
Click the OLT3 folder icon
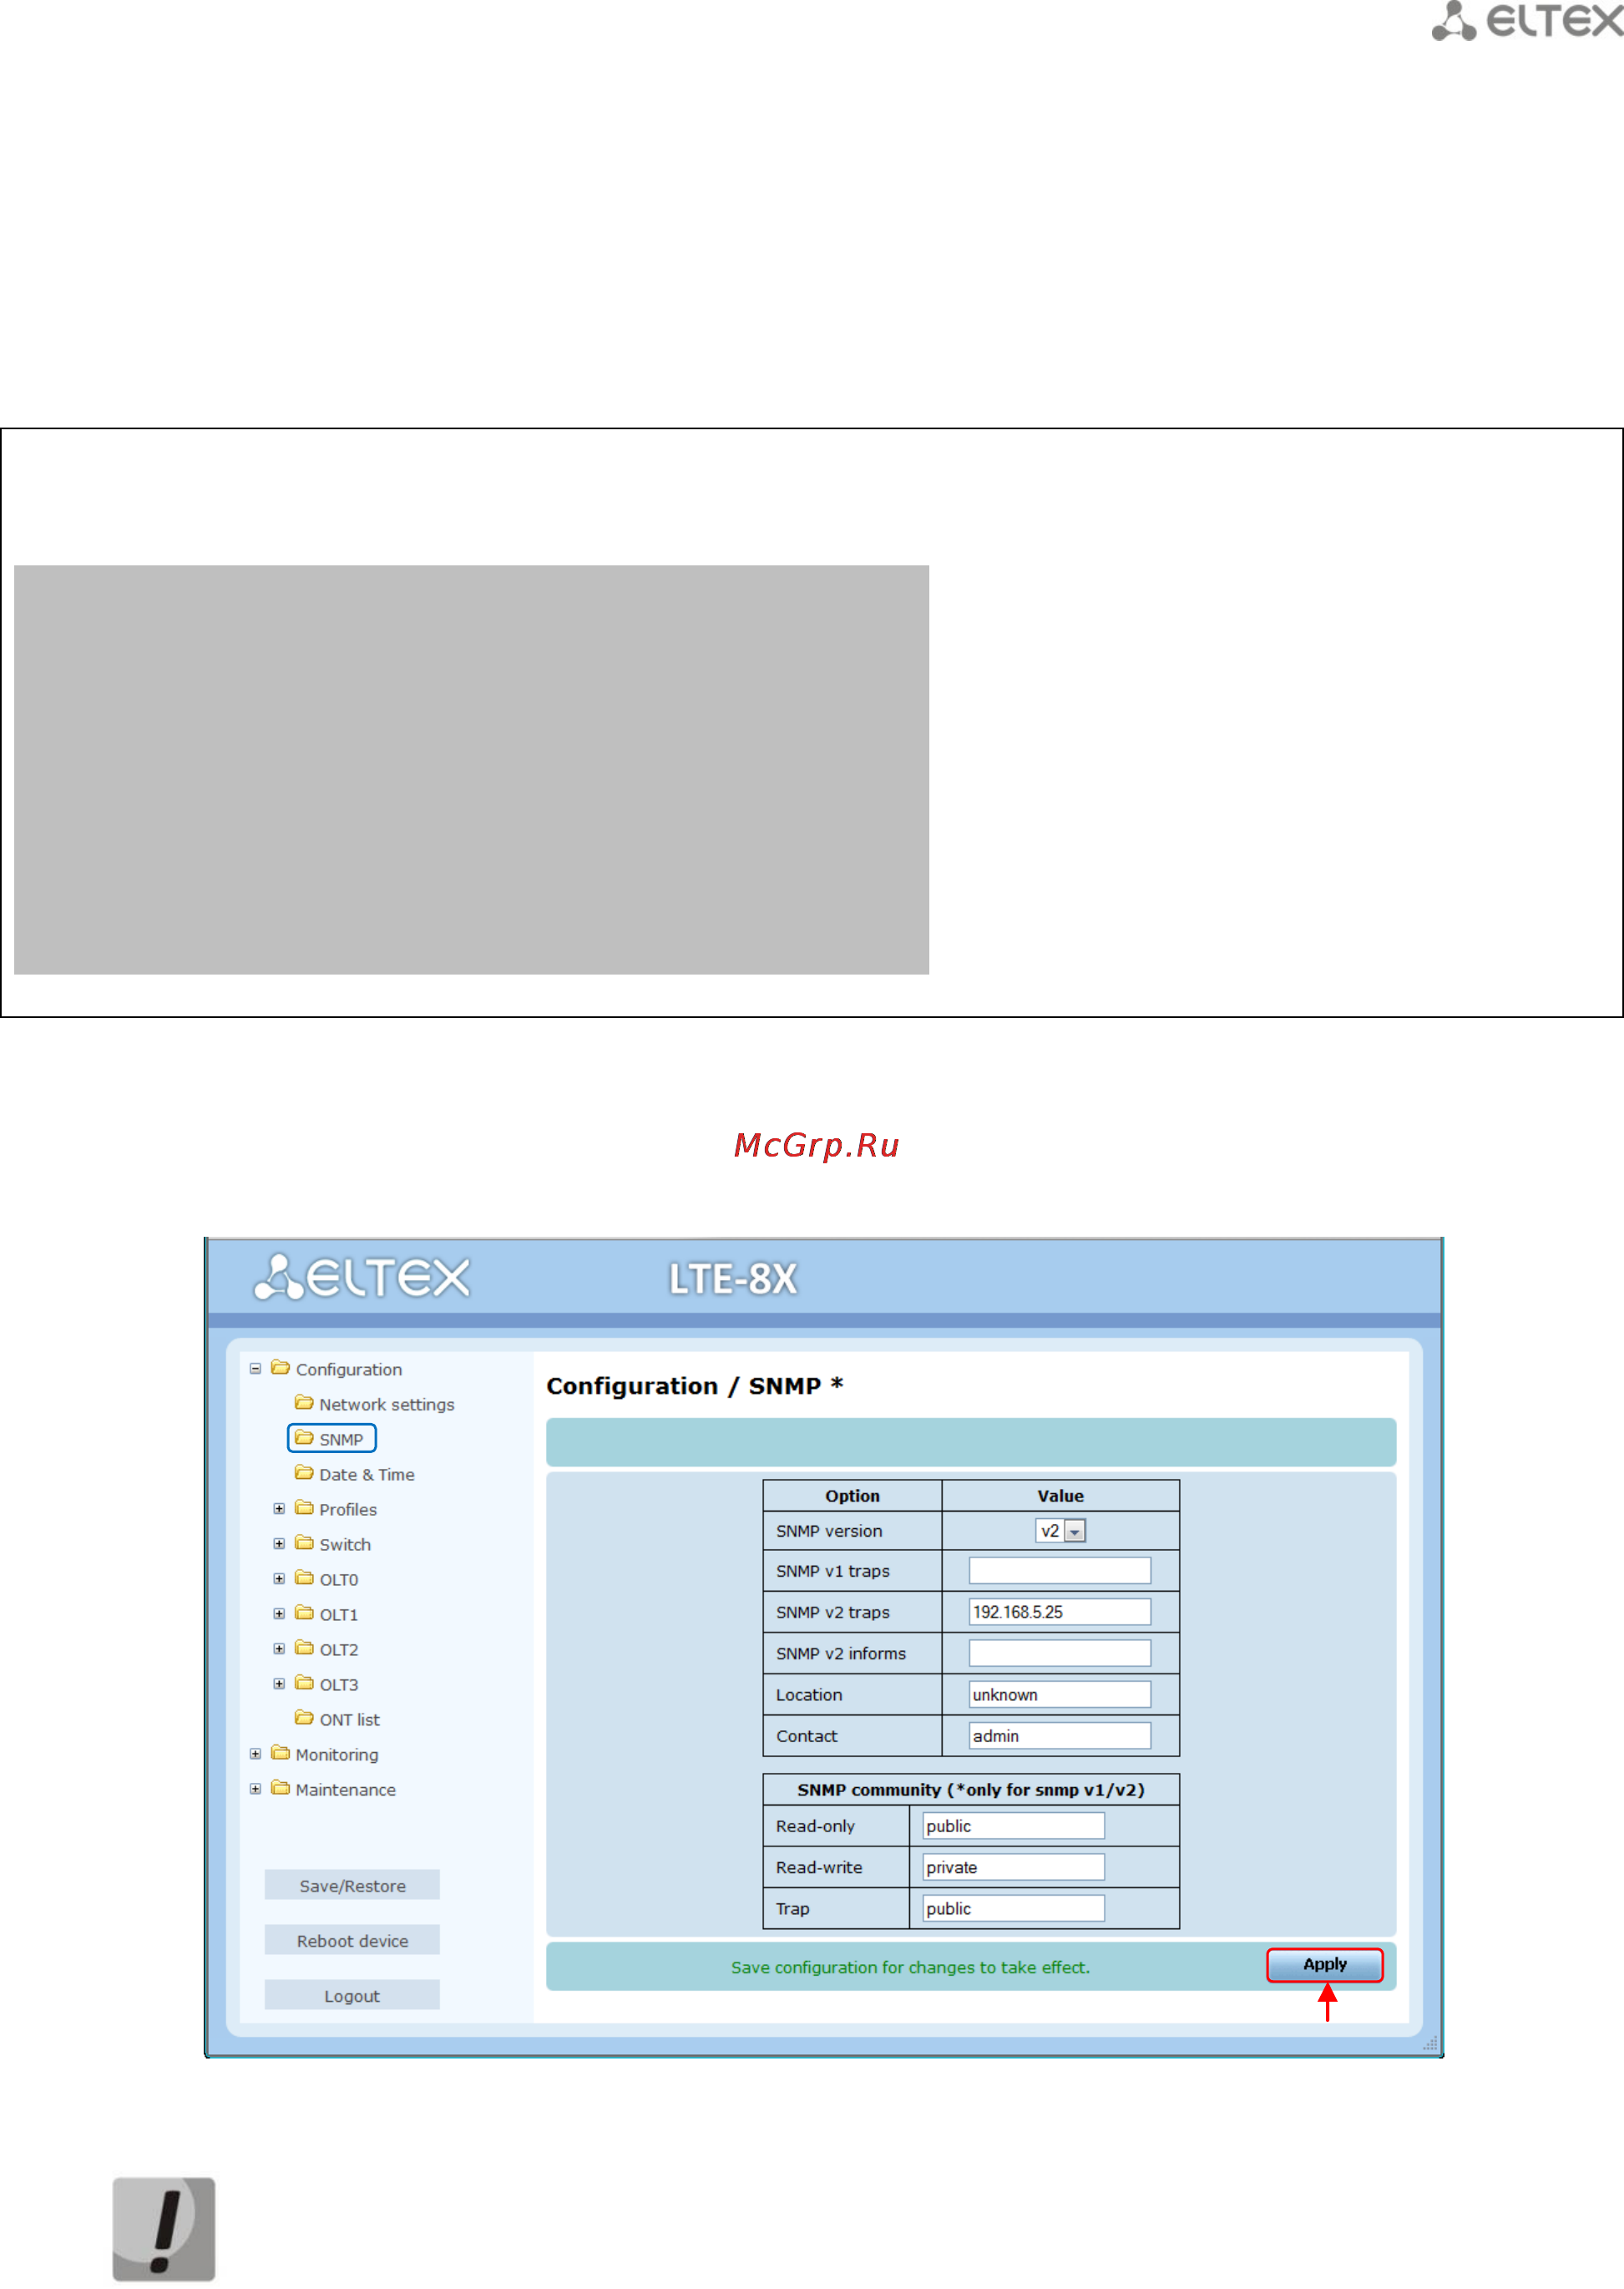[x=304, y=1682]
